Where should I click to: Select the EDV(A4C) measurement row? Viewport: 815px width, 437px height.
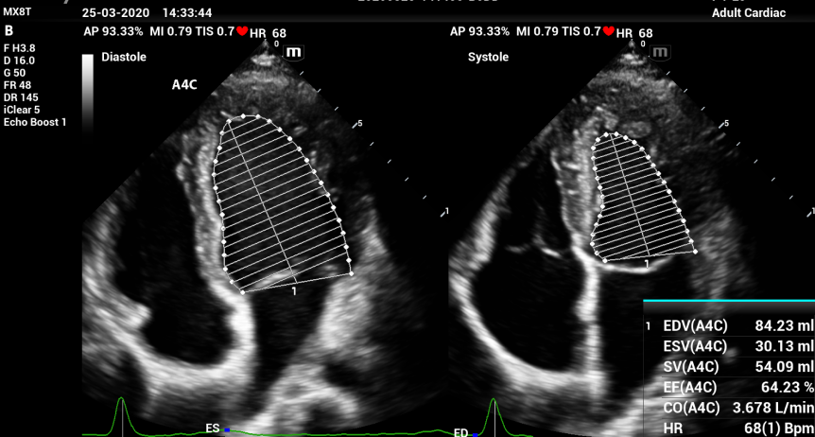(728, 325)
